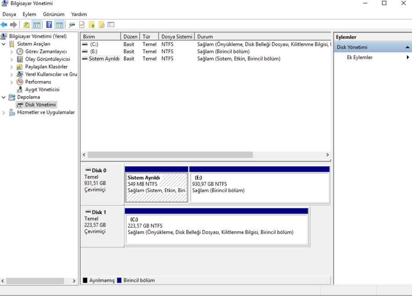Image resolution: width=412 pixels, height=296 pixels.
Task: Open the Eylem menu
Action: pyautogui.click(x=29, y=14)
